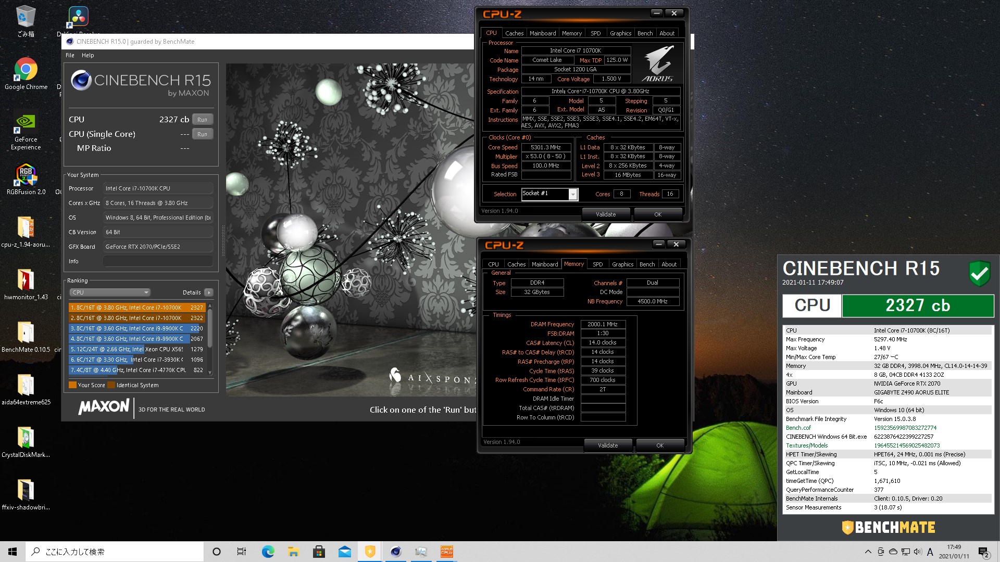Screen dimensions: 1000x562
Task: Open Bench tab in top CPU-Z window
Action: pos(645,33)
